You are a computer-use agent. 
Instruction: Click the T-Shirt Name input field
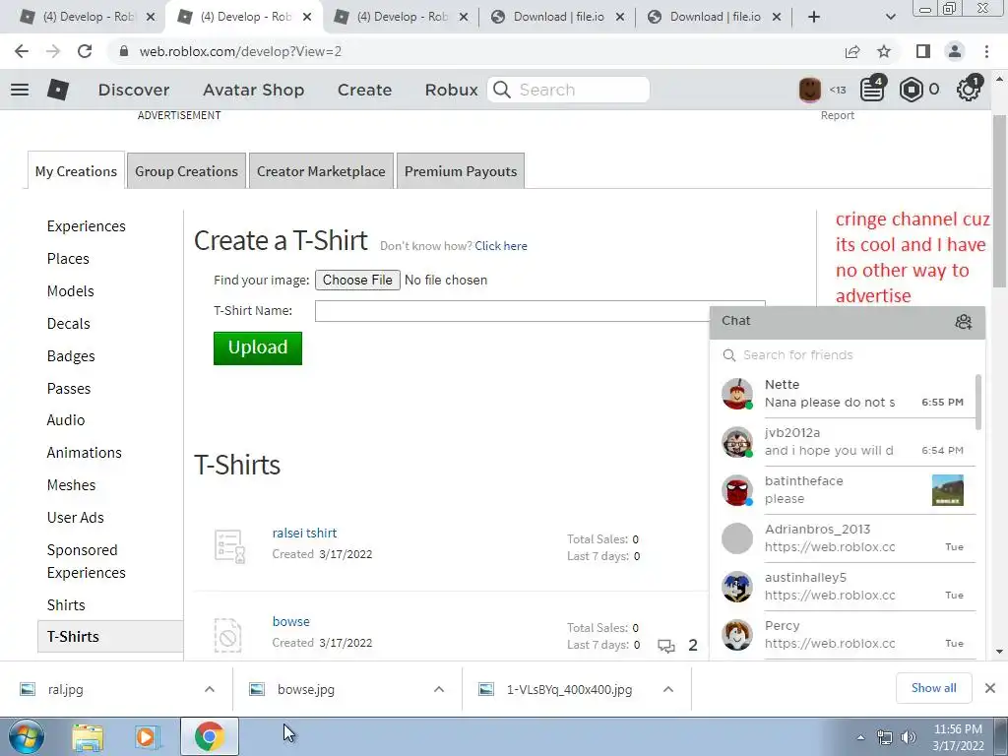pyautogui.click(x=540, y=310)
